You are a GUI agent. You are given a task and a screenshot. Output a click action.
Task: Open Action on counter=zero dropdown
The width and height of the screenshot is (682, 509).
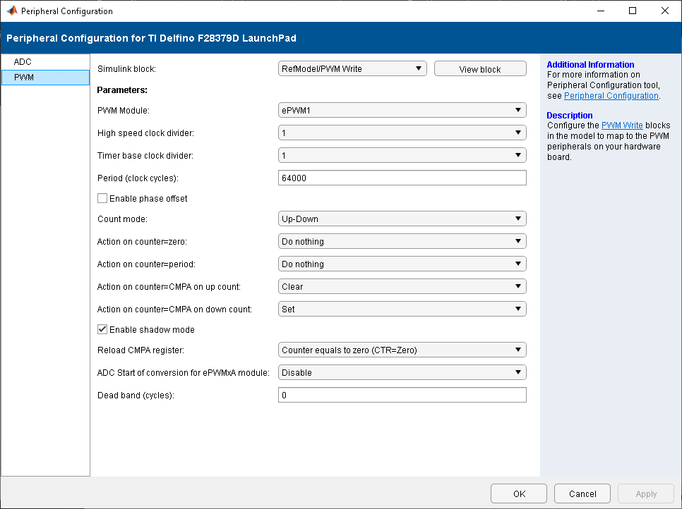click(x=402, y=241)
